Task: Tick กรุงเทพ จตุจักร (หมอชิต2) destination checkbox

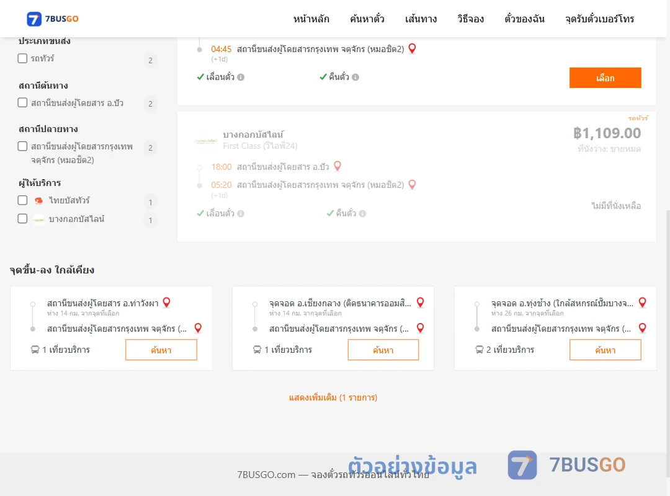Action: (23, 146)
